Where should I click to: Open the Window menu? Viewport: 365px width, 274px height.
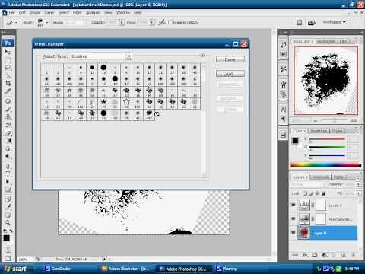[123, 13]
